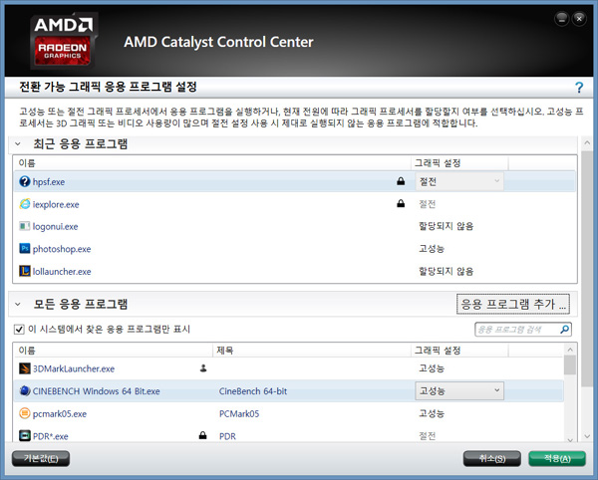Click the logonui.exe application icon
This screenshot has width=598, height=480.
click(x=24, y=226)
